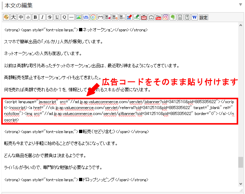This screenshot has height=194, width=245.
Task: Click the line 'ネットオークションの人気も復活しています。'
Action: tap(43, 53)
